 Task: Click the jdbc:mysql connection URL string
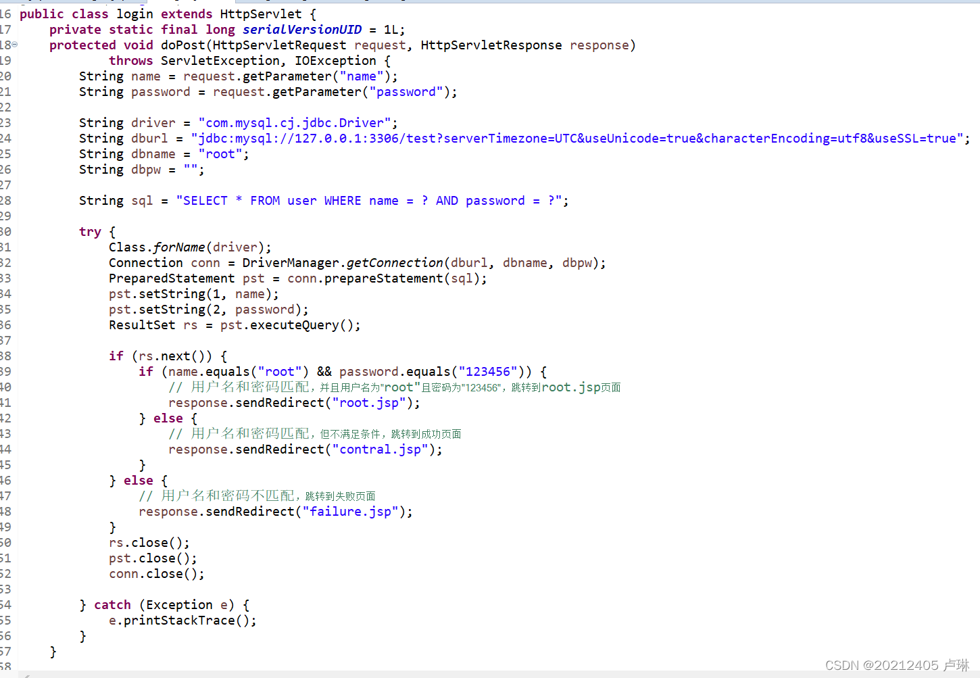point(577,139)
